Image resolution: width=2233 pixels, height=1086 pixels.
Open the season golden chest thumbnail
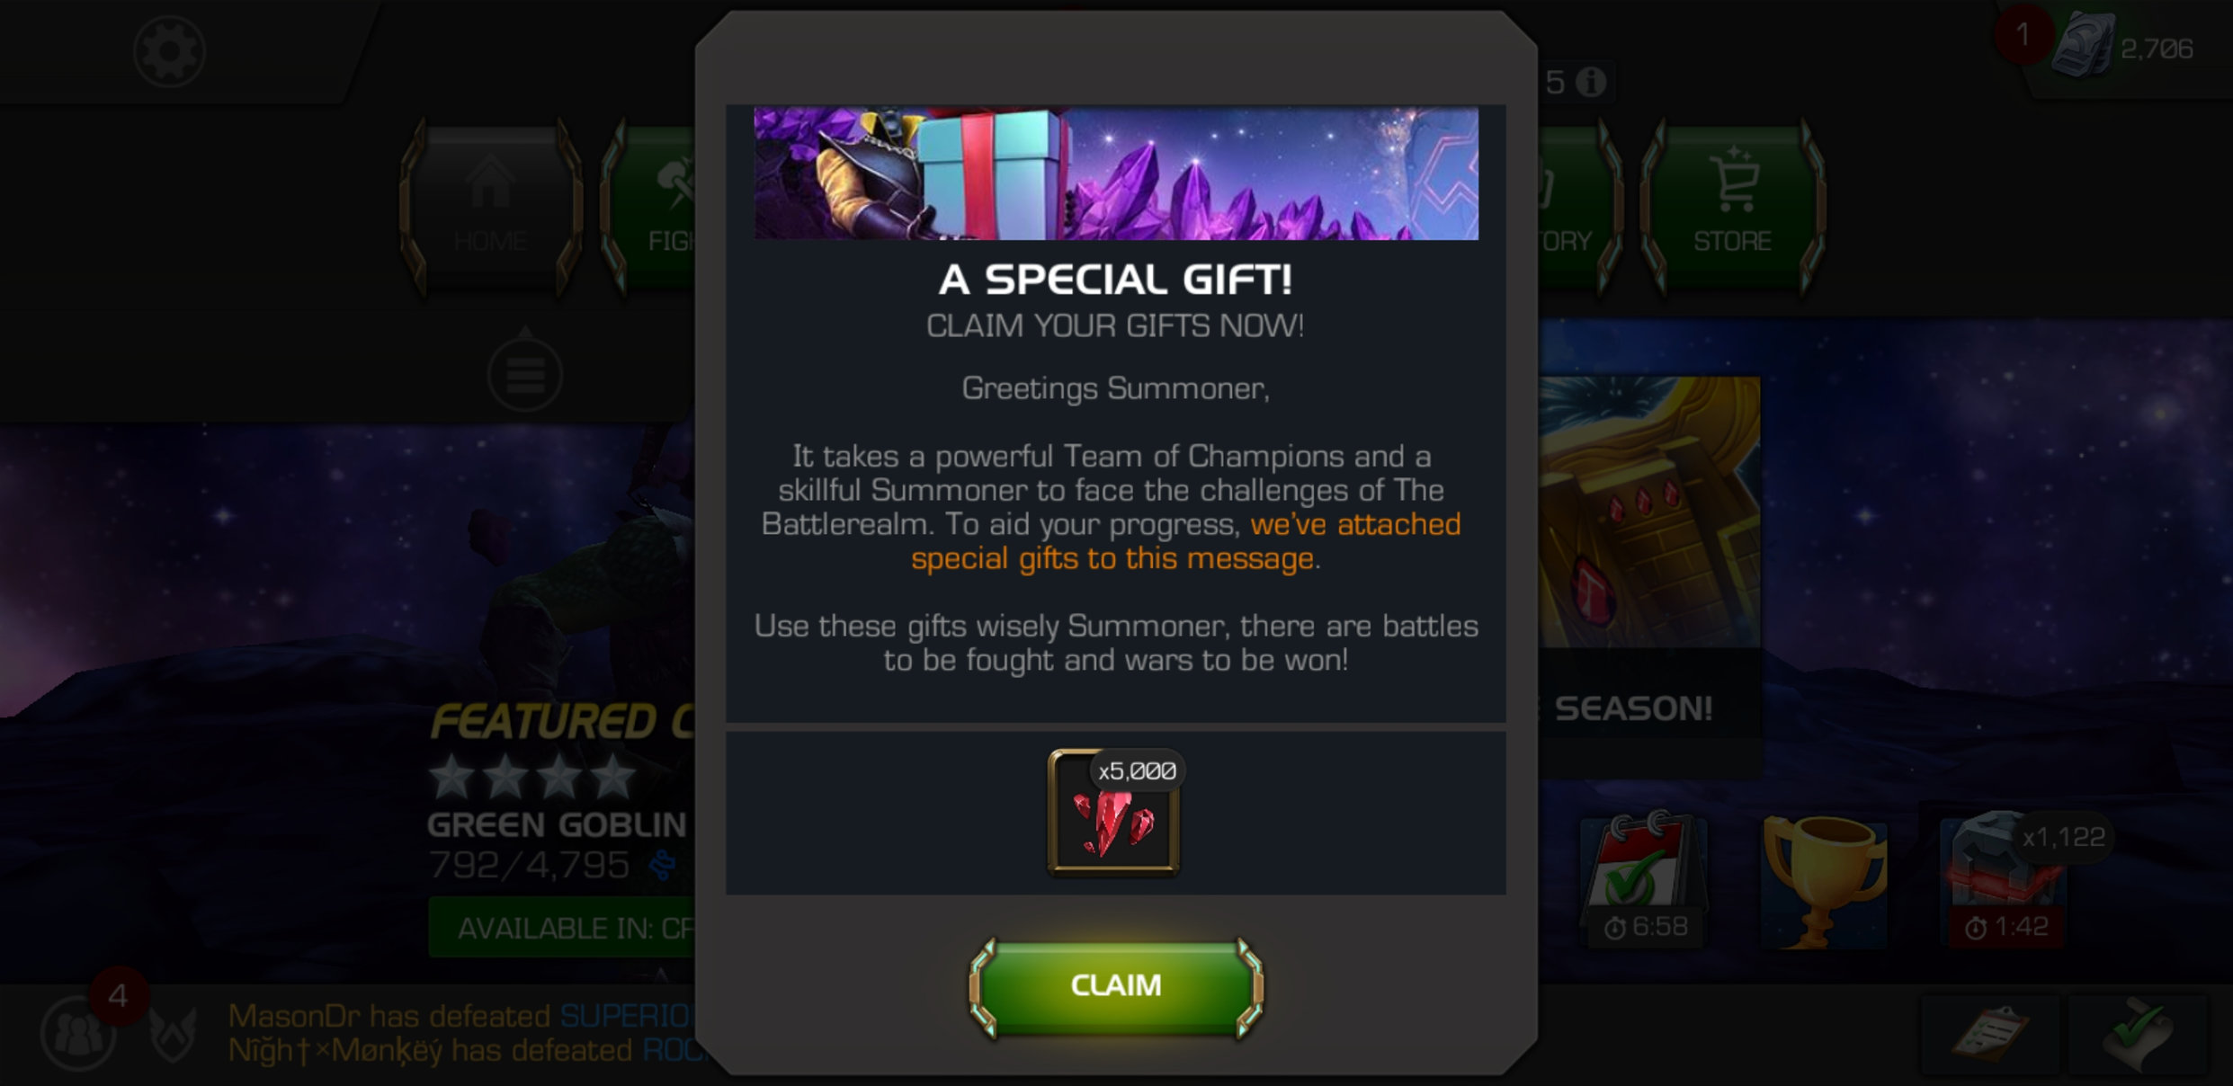[1649, 512]
